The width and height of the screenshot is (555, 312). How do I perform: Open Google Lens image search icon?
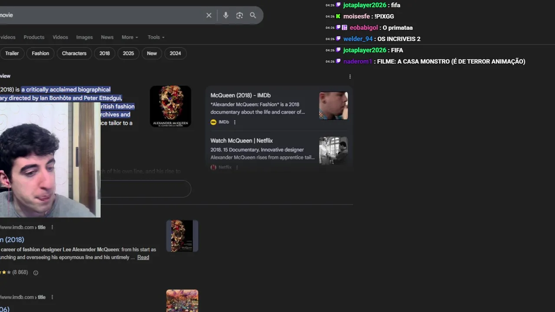tap(239, 15)
